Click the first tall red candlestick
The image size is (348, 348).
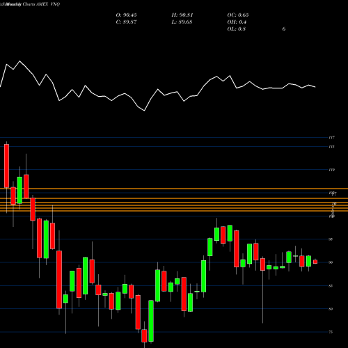(x=6, y=166)
